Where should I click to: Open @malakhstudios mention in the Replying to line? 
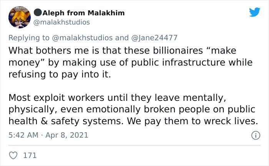82,38
